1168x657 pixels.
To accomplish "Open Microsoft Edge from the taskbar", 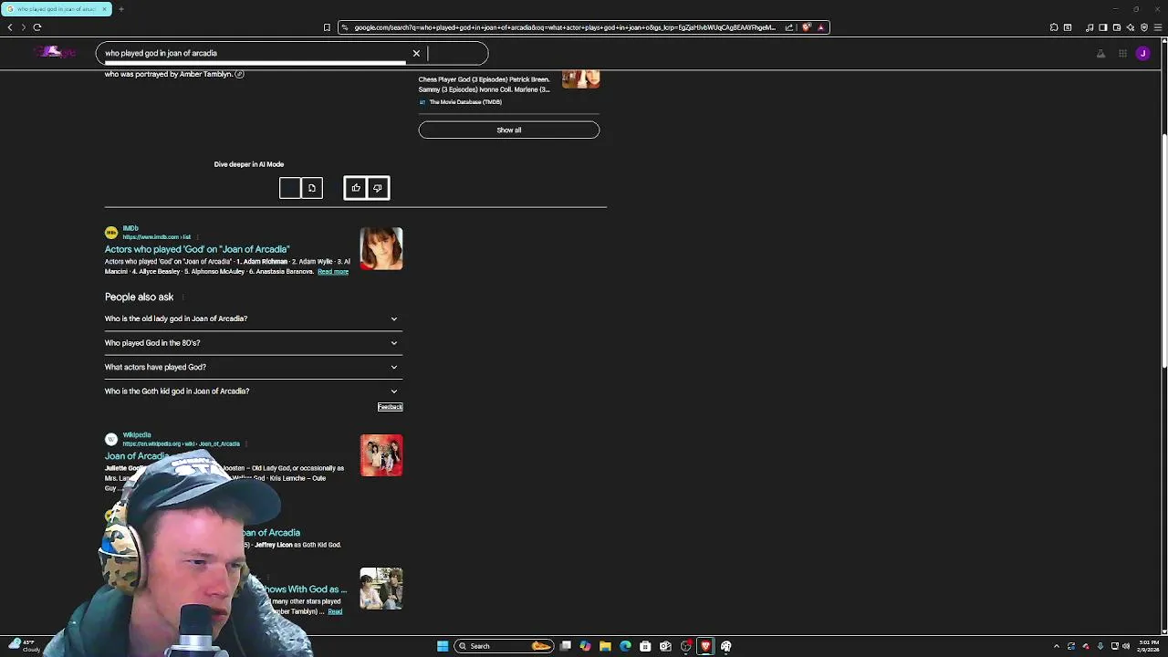I will click(625, 646).
